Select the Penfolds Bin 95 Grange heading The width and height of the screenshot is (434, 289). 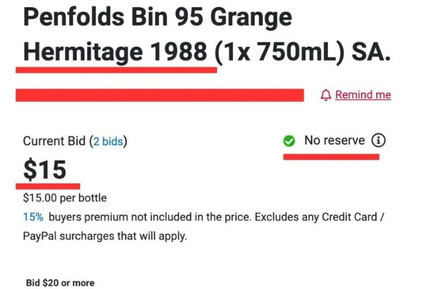tap(157, 18)
